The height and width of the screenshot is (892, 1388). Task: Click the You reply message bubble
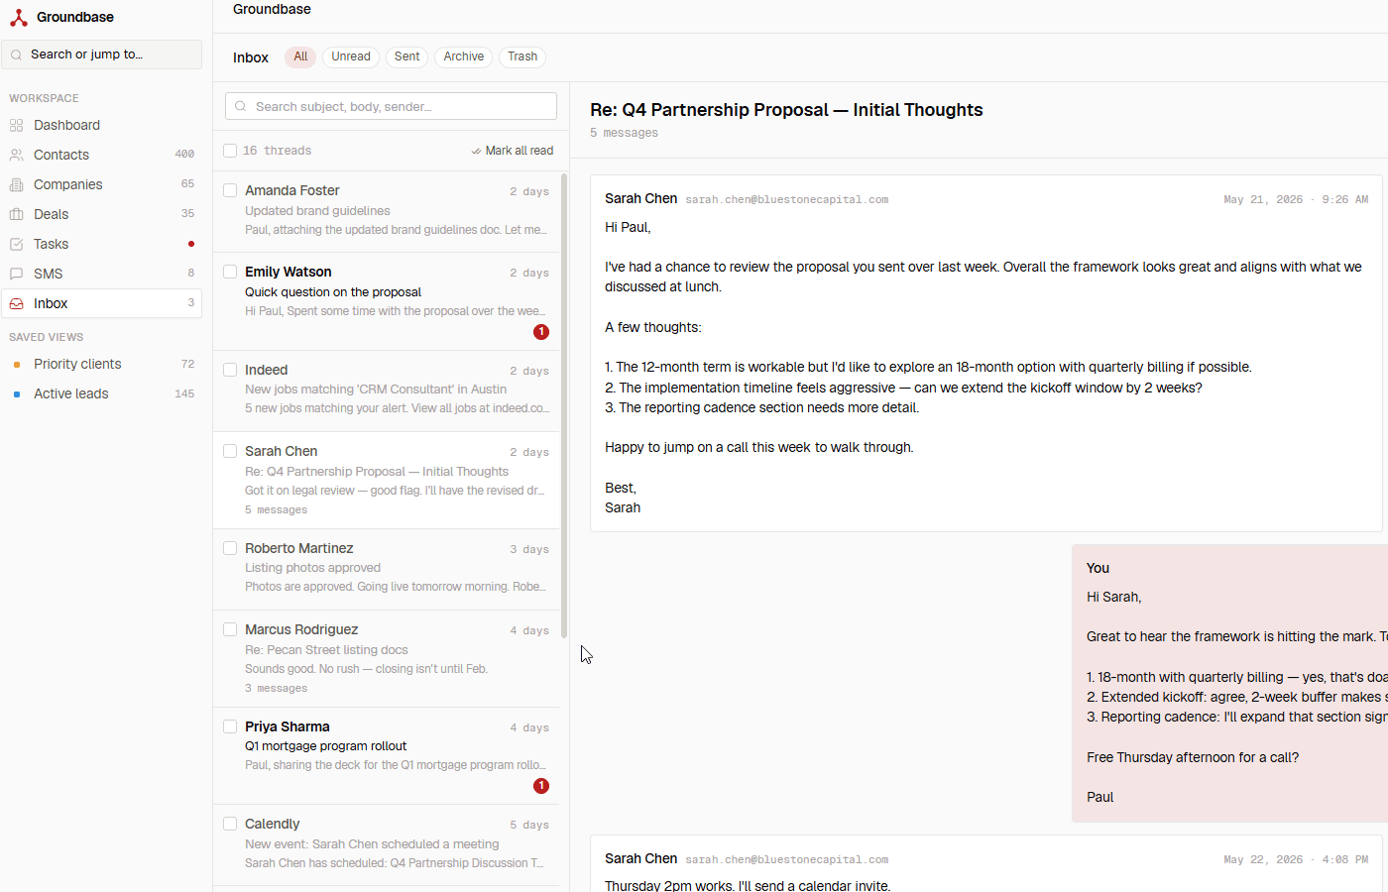pyautogui.click(x=1229, y=683)
